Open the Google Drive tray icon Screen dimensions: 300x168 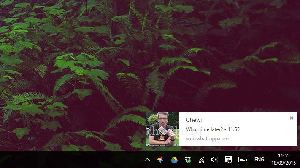click(x=174, y=160)
